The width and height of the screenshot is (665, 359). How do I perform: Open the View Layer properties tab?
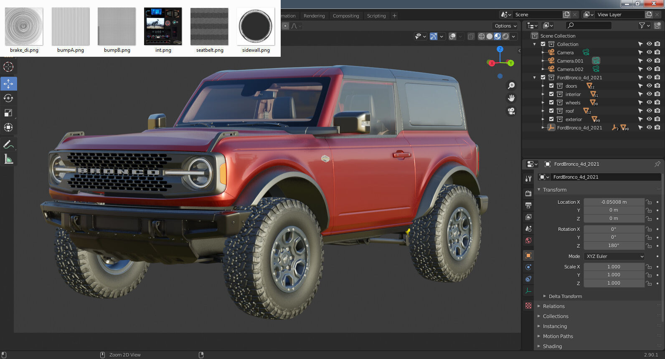click(x=528, y=217)
